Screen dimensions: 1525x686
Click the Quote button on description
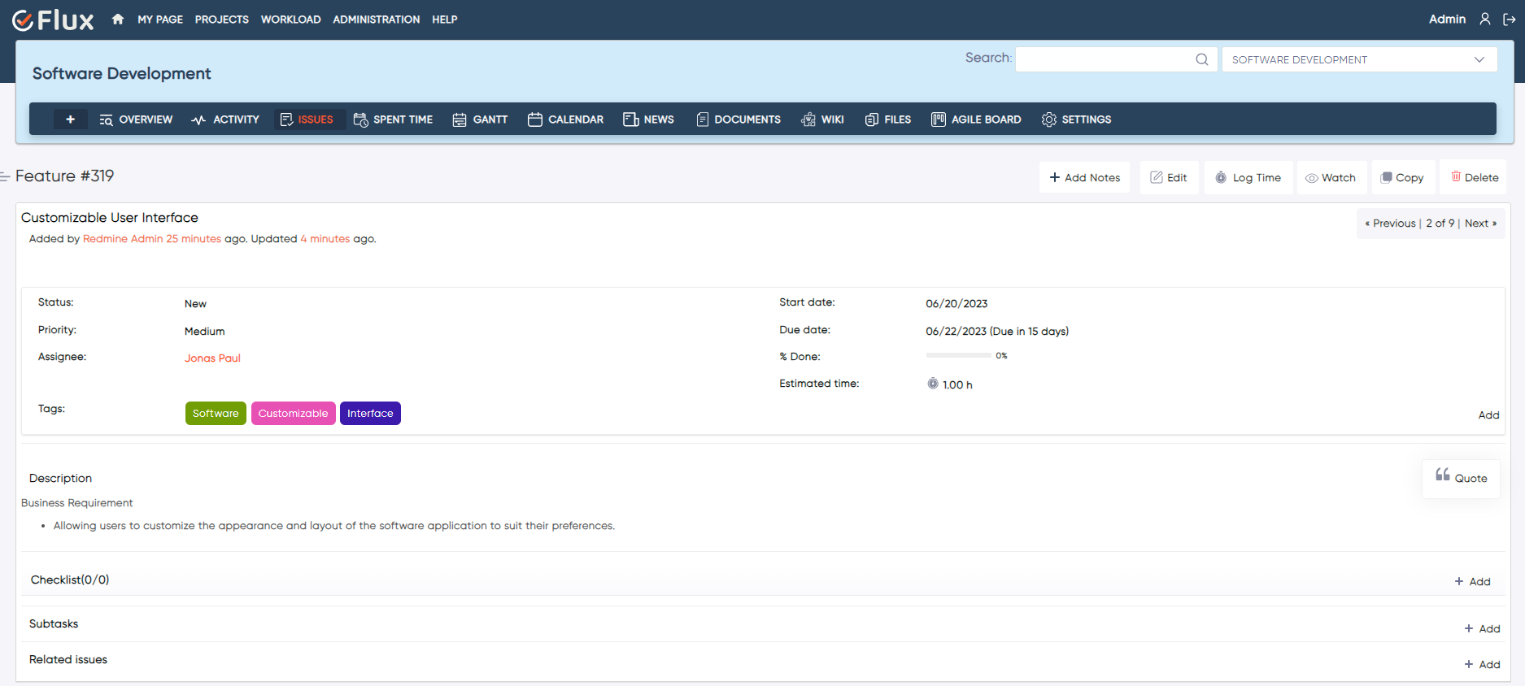[1461, 478]
